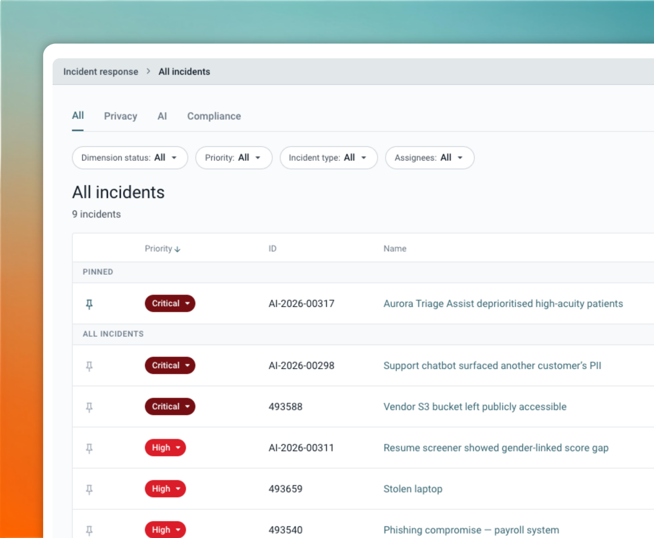This screenshot has height=538, width=654.
Task: Switch to the AI tab
Action: [162, 116]
